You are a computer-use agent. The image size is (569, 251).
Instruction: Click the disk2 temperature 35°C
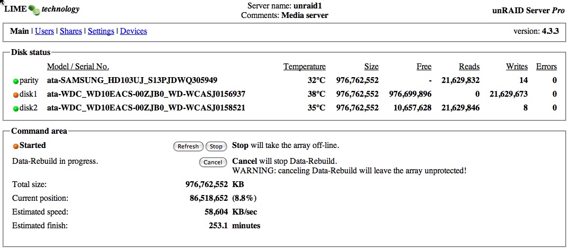click(316, 108)
